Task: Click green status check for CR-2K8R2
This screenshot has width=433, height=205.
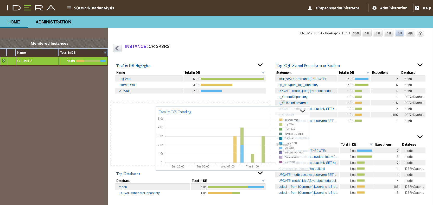Action: tap(4, 61)
